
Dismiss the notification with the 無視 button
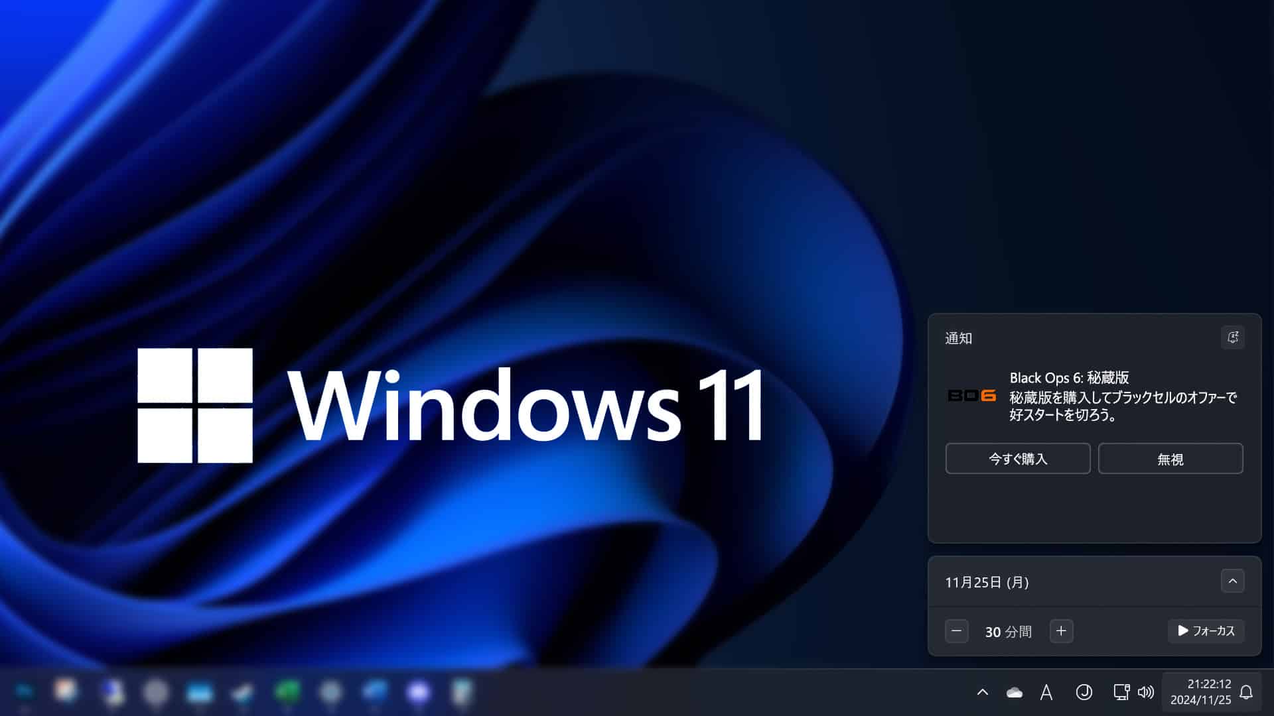[1170, 459]
